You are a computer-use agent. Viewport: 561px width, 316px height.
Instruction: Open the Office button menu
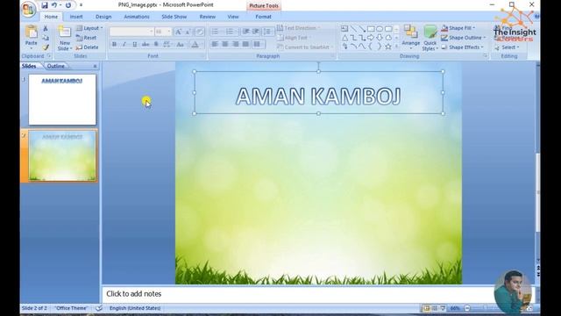click(28, 9)
